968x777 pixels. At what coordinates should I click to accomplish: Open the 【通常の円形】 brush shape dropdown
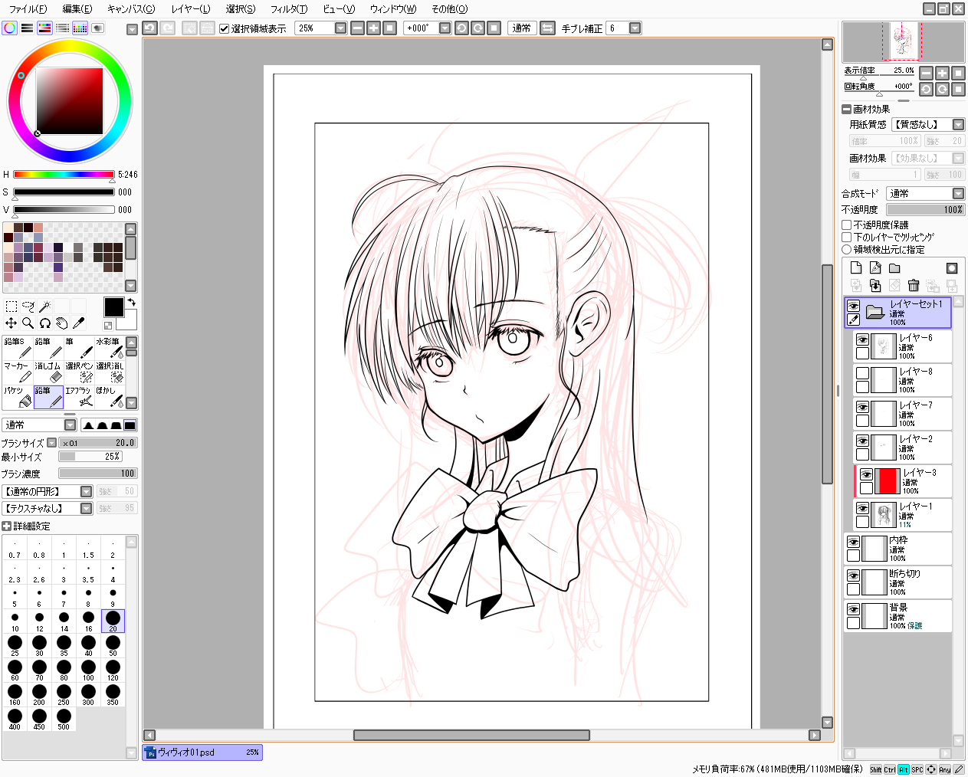86,491
